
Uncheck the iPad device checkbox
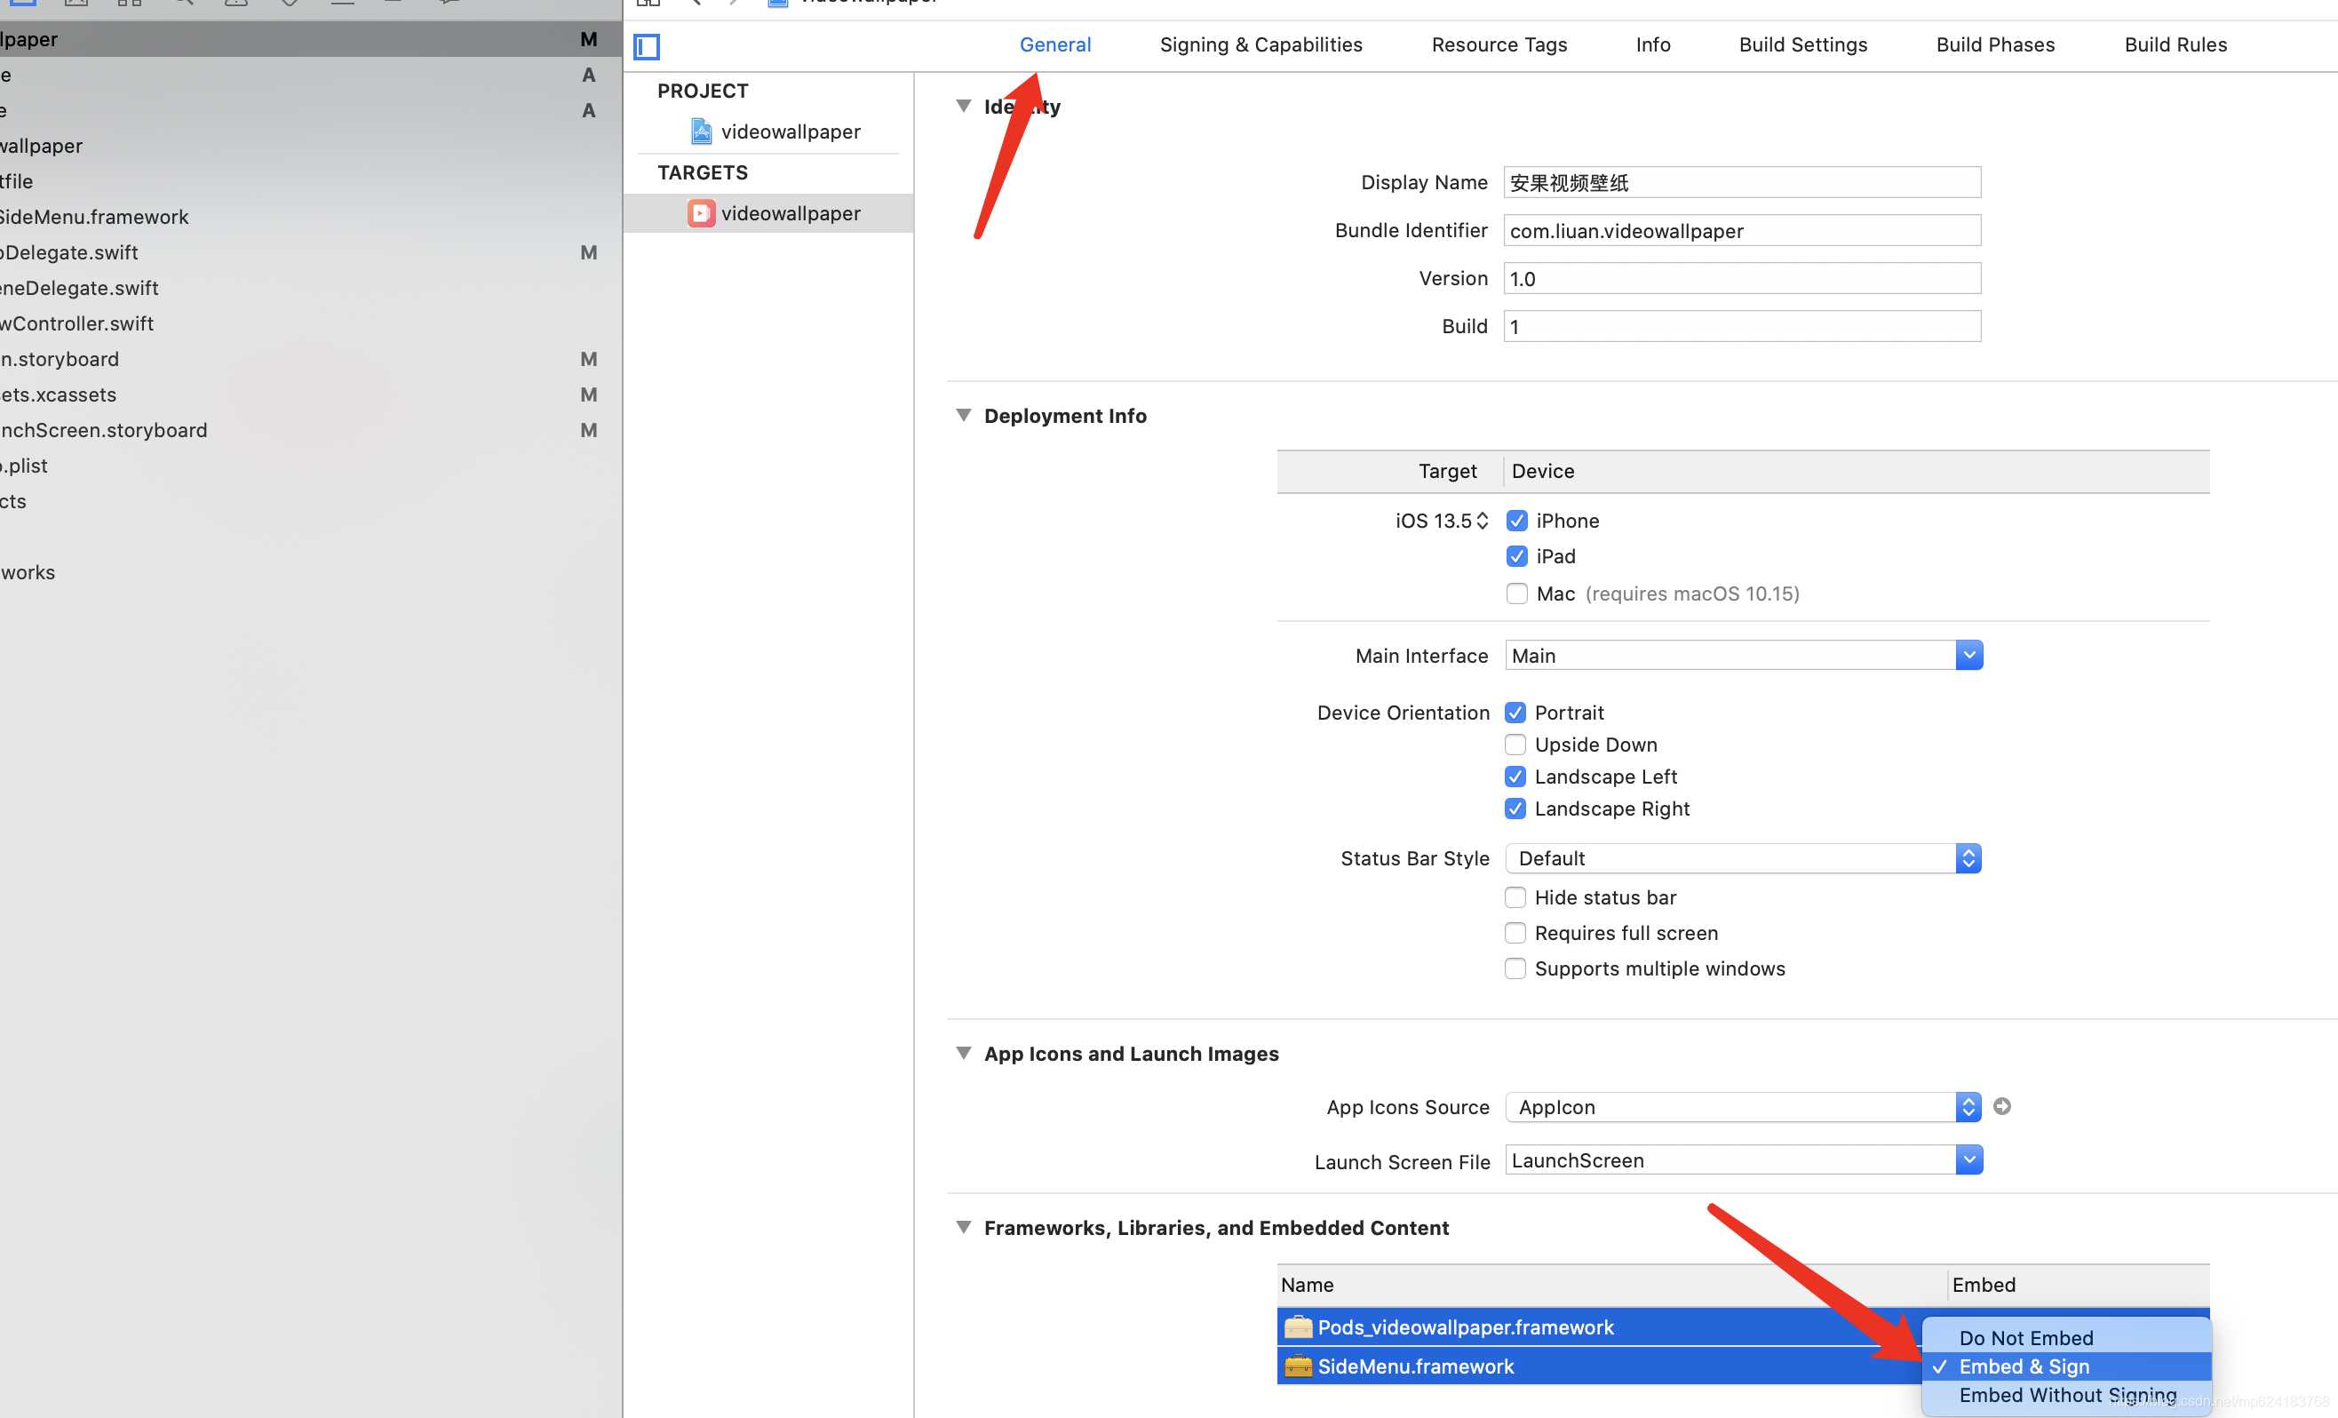click(1516, 556)
